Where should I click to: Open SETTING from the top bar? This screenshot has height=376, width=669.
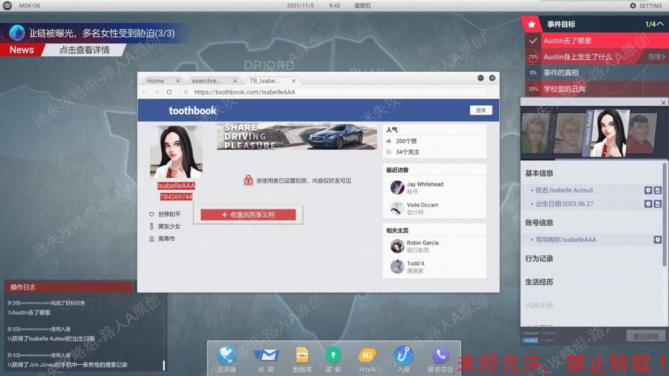[x=646, y=6]
